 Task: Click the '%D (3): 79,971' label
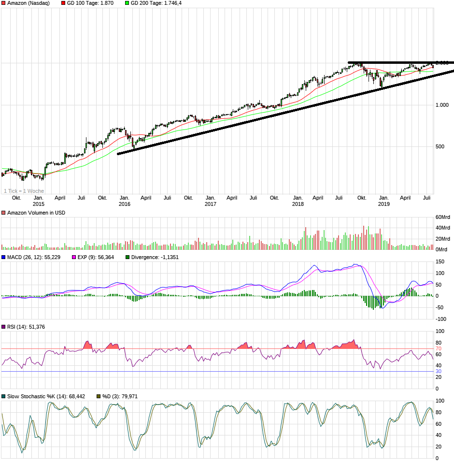120,397
